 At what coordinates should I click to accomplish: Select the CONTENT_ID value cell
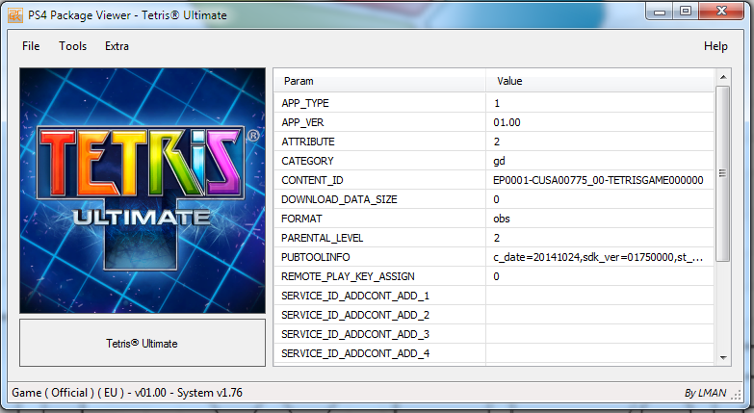[x=598, y=180]
